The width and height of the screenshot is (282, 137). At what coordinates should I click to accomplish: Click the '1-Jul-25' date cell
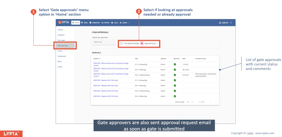[x=185, y=64]
